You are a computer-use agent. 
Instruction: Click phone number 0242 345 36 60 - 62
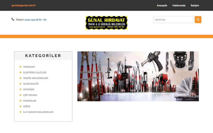click(x=36, y=20)
